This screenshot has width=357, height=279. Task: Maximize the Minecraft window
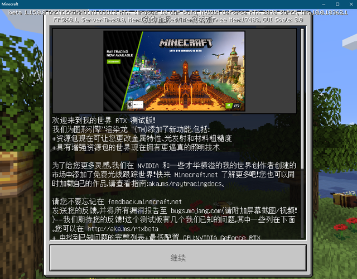(x=337, y=4)
